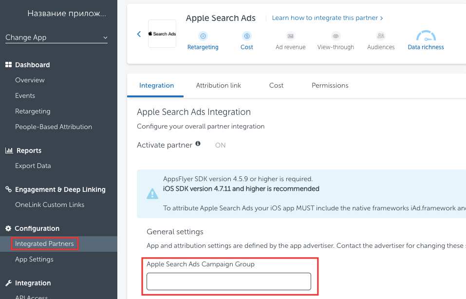Switch to the Attribution link tab

click(x=218, y=85)
